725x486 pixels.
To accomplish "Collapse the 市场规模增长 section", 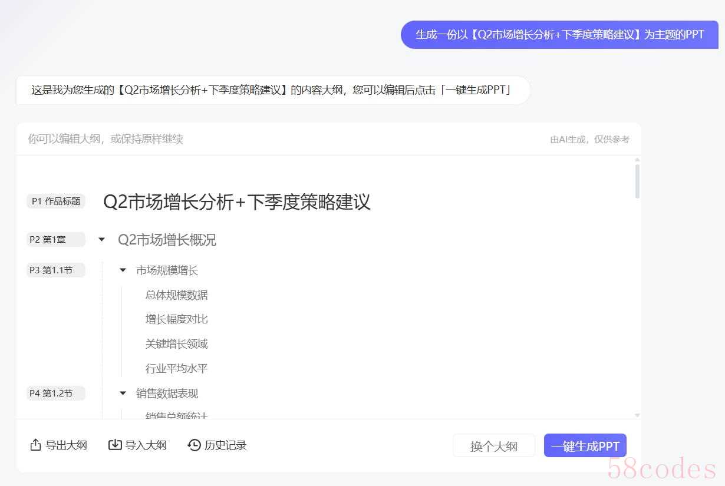I will point(123,270).
